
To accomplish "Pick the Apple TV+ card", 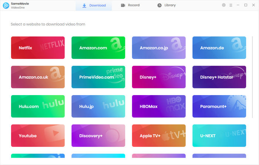I will point(159,136).
